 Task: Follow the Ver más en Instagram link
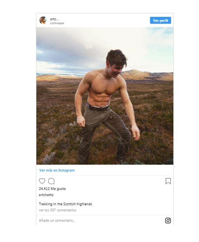coord(57,170)
